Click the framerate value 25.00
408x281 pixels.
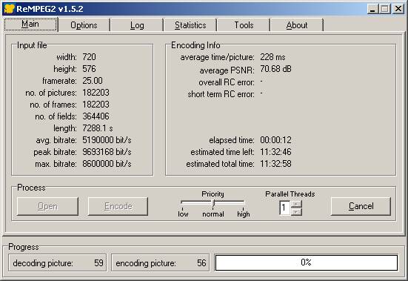tap(93, 81)
